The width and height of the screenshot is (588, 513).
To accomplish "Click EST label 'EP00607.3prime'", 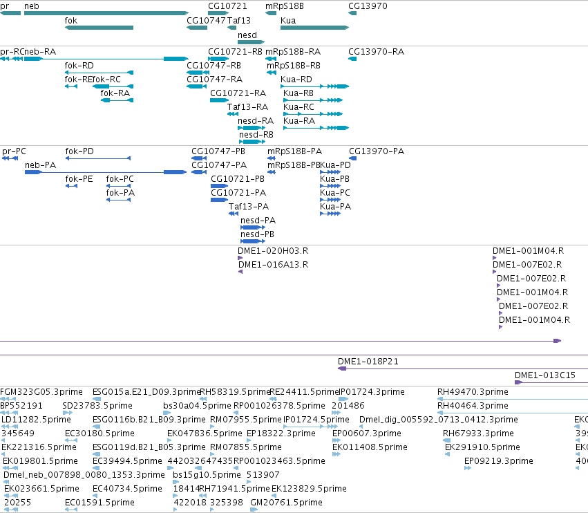I will pyautogui.click(x=367, y=433).
